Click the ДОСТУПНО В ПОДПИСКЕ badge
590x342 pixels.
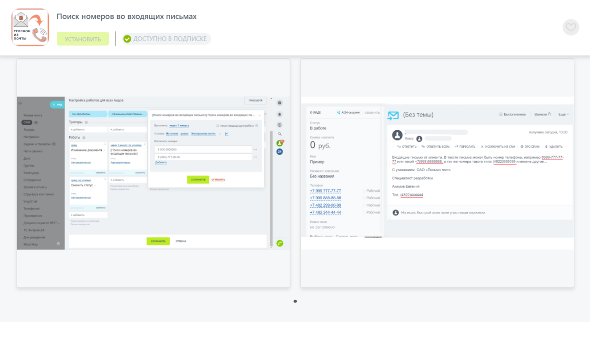point(166,39)
